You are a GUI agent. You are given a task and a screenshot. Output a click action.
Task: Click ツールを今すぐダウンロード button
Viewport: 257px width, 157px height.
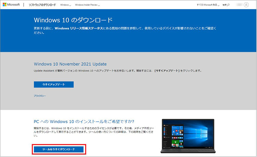coord(59,149)
